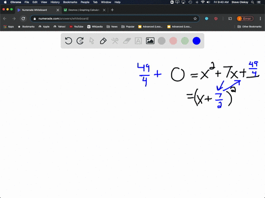Viewport: 265px width, 198px height.
Task: Open Spotlight search magnifier
Action: [x=253, y=2]
